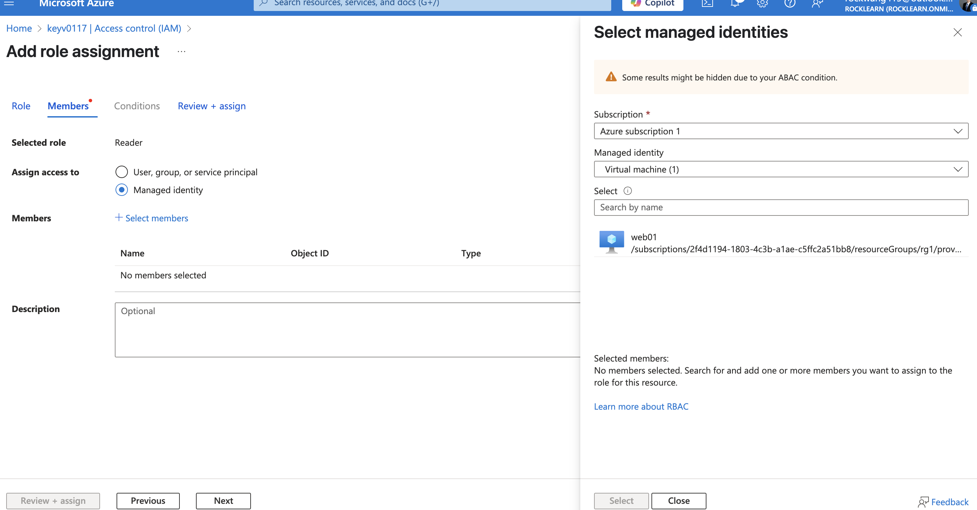Click the ellipsis next to Add role assignment
The width and height of the screenshot is (977, 510).
181,52
